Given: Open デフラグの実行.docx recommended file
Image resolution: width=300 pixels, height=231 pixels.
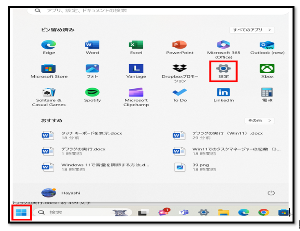Looking at the screenshot, I should coord(74,151).
